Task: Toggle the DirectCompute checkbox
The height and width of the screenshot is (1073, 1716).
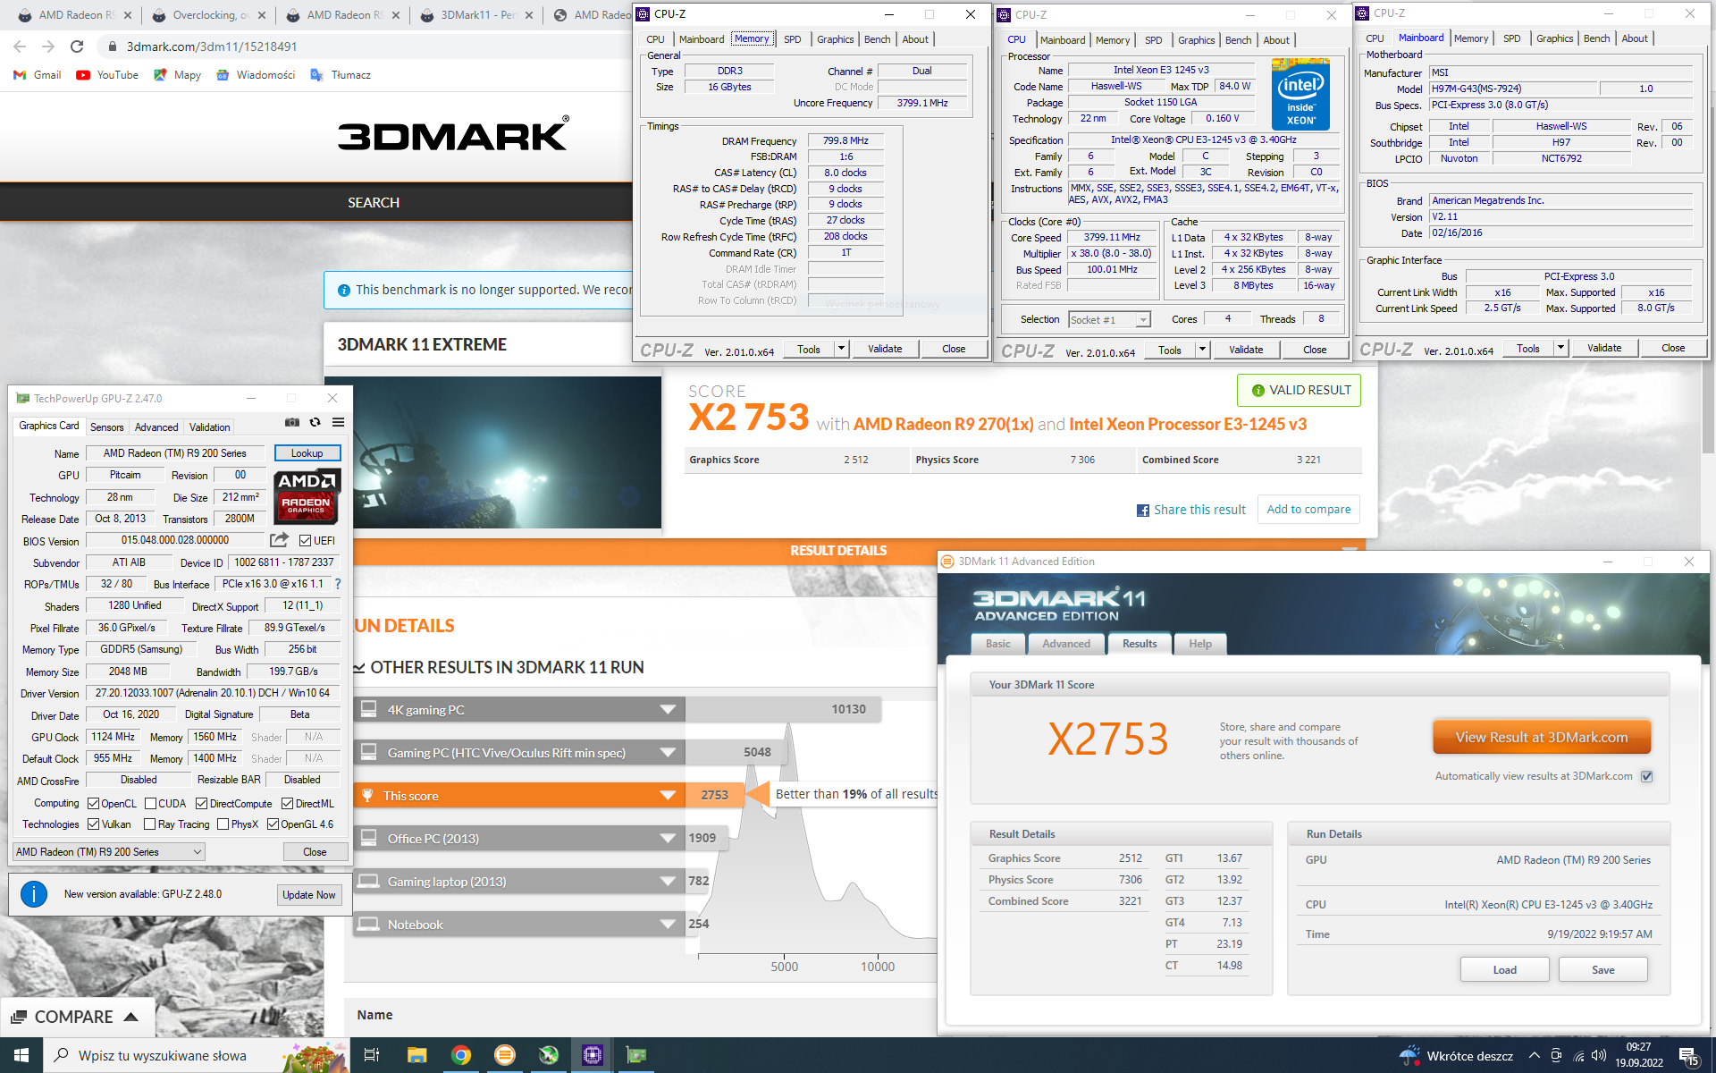Action: click(201, 804)
